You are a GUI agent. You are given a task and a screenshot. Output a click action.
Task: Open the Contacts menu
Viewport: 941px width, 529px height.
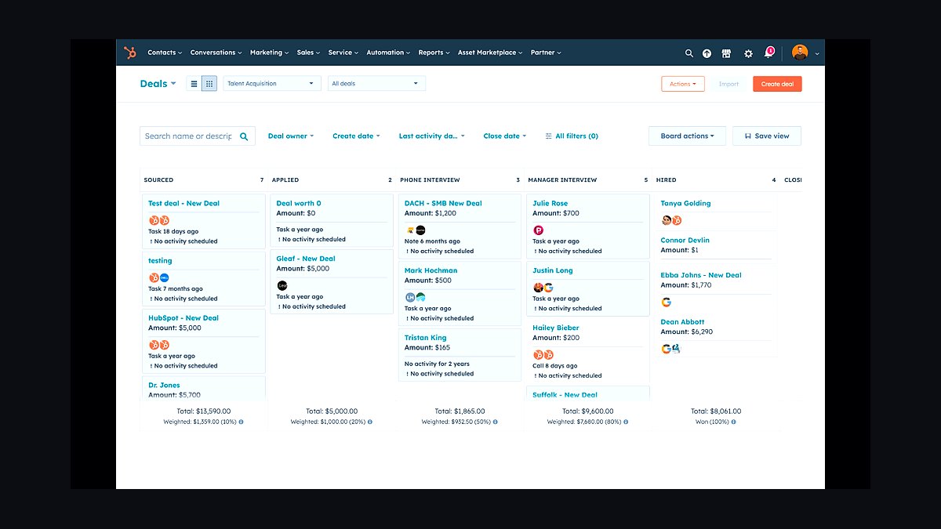tap(165, 53)
